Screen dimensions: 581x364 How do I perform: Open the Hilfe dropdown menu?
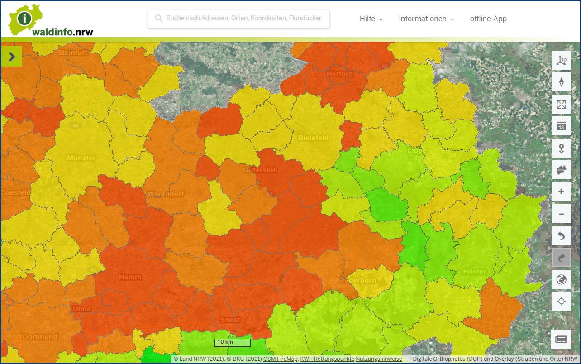tap(371, 19)
